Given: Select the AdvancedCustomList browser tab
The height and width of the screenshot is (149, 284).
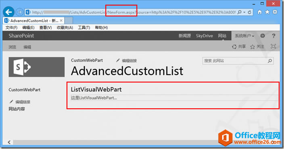Looking at the screenshot, I should (x=33, y=21).
